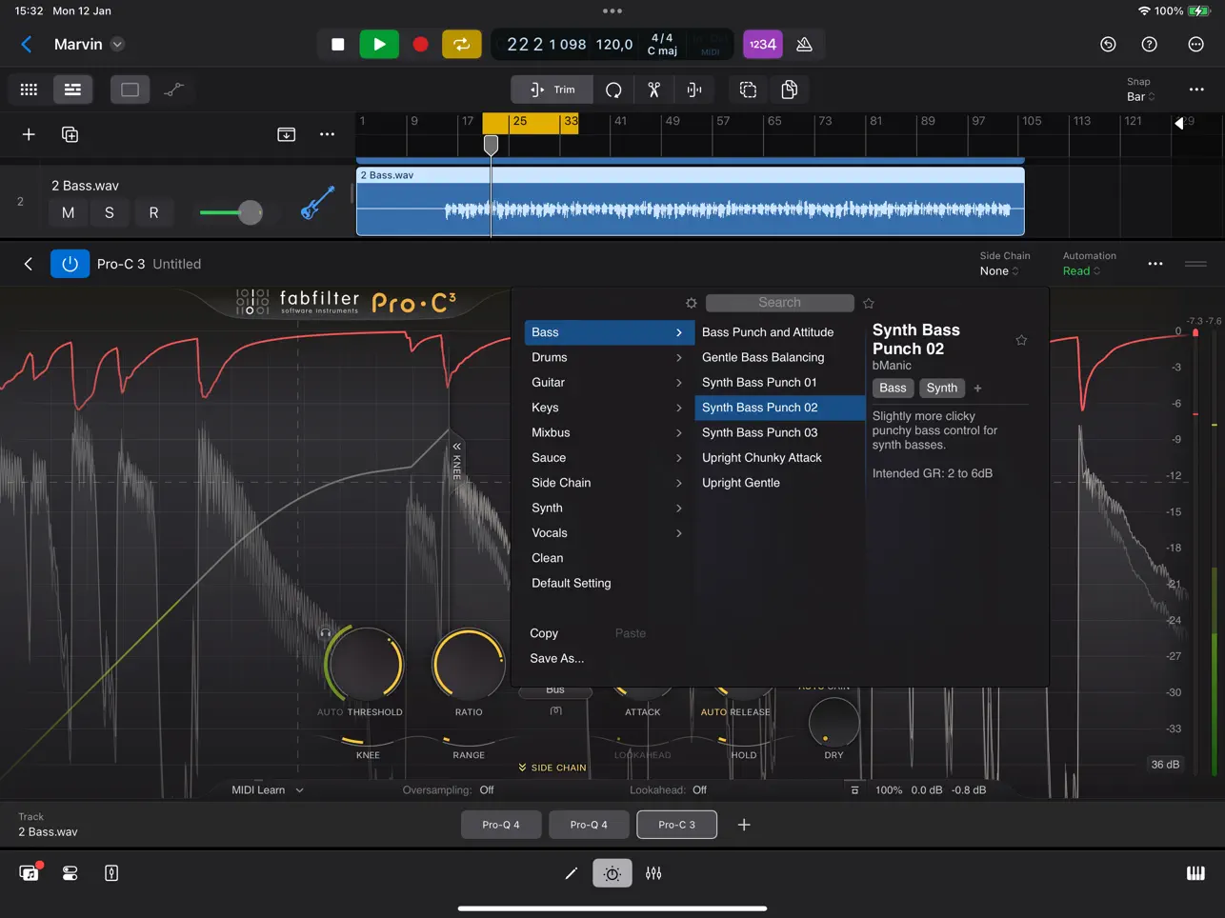Select the Trim tool
The width and height of the screenshot is (1225, 918).
coord(551,89)
